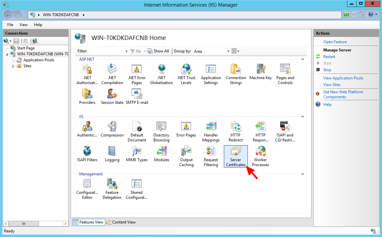Open the view mode dropdown button
The image size is (382, 237).
pyautogui.click(x=235, y=51)
